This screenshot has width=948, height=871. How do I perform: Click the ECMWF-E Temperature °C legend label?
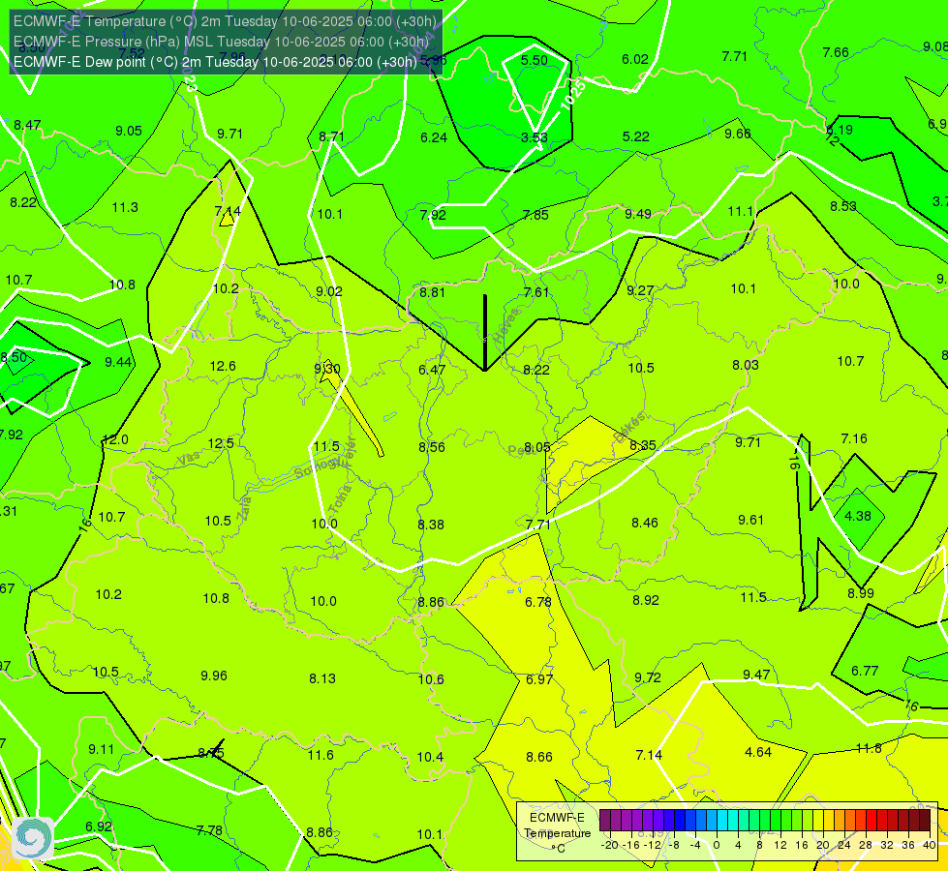click(x=557, y=833)
